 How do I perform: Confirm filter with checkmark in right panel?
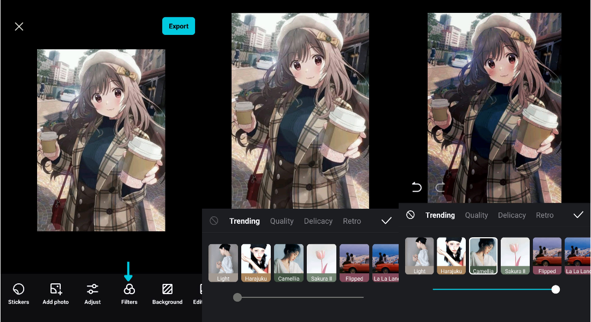(578, 215)
